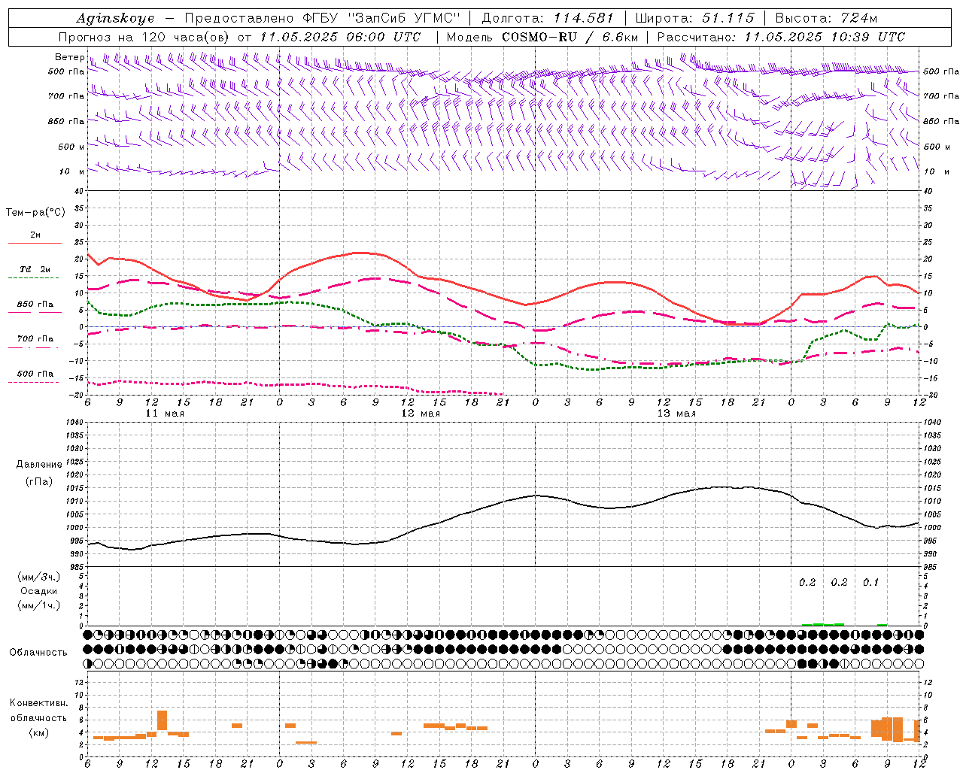Click the elevation text Высота: 724м
The width and height of the screenshot is (963, 770).
pos(826,18)
